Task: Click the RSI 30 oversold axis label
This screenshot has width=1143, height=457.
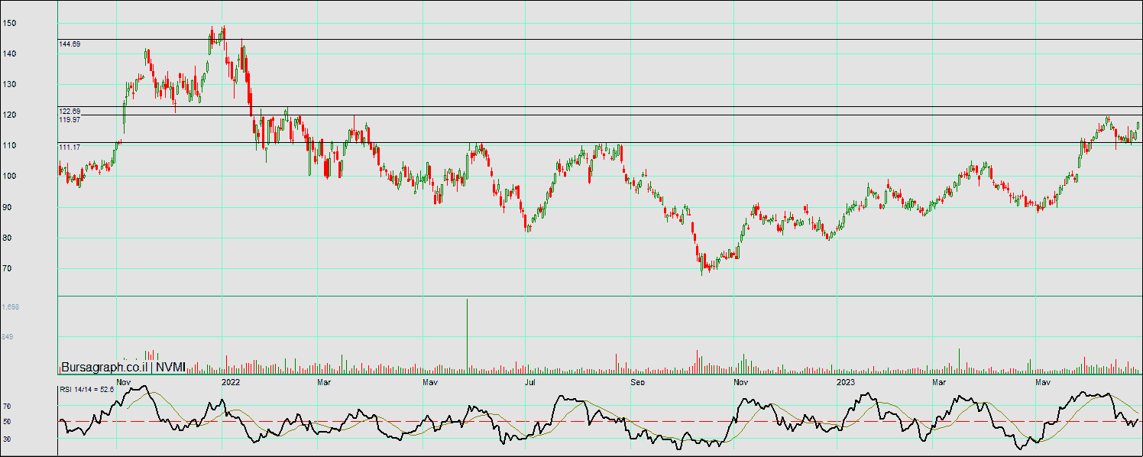Action: pos(7,438)
